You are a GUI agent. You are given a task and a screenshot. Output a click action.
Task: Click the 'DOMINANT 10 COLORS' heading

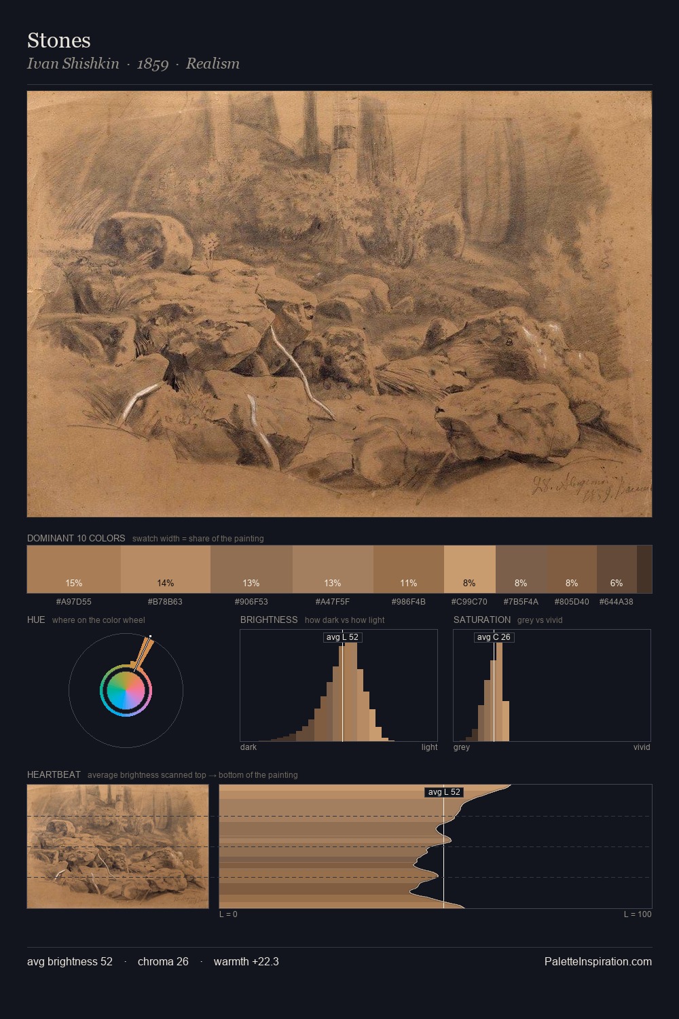tap(76, 538)
